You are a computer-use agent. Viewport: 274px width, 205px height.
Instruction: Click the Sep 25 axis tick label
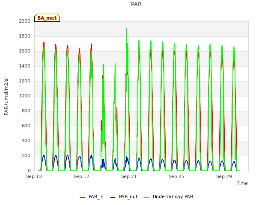click(x=176, y=176)
